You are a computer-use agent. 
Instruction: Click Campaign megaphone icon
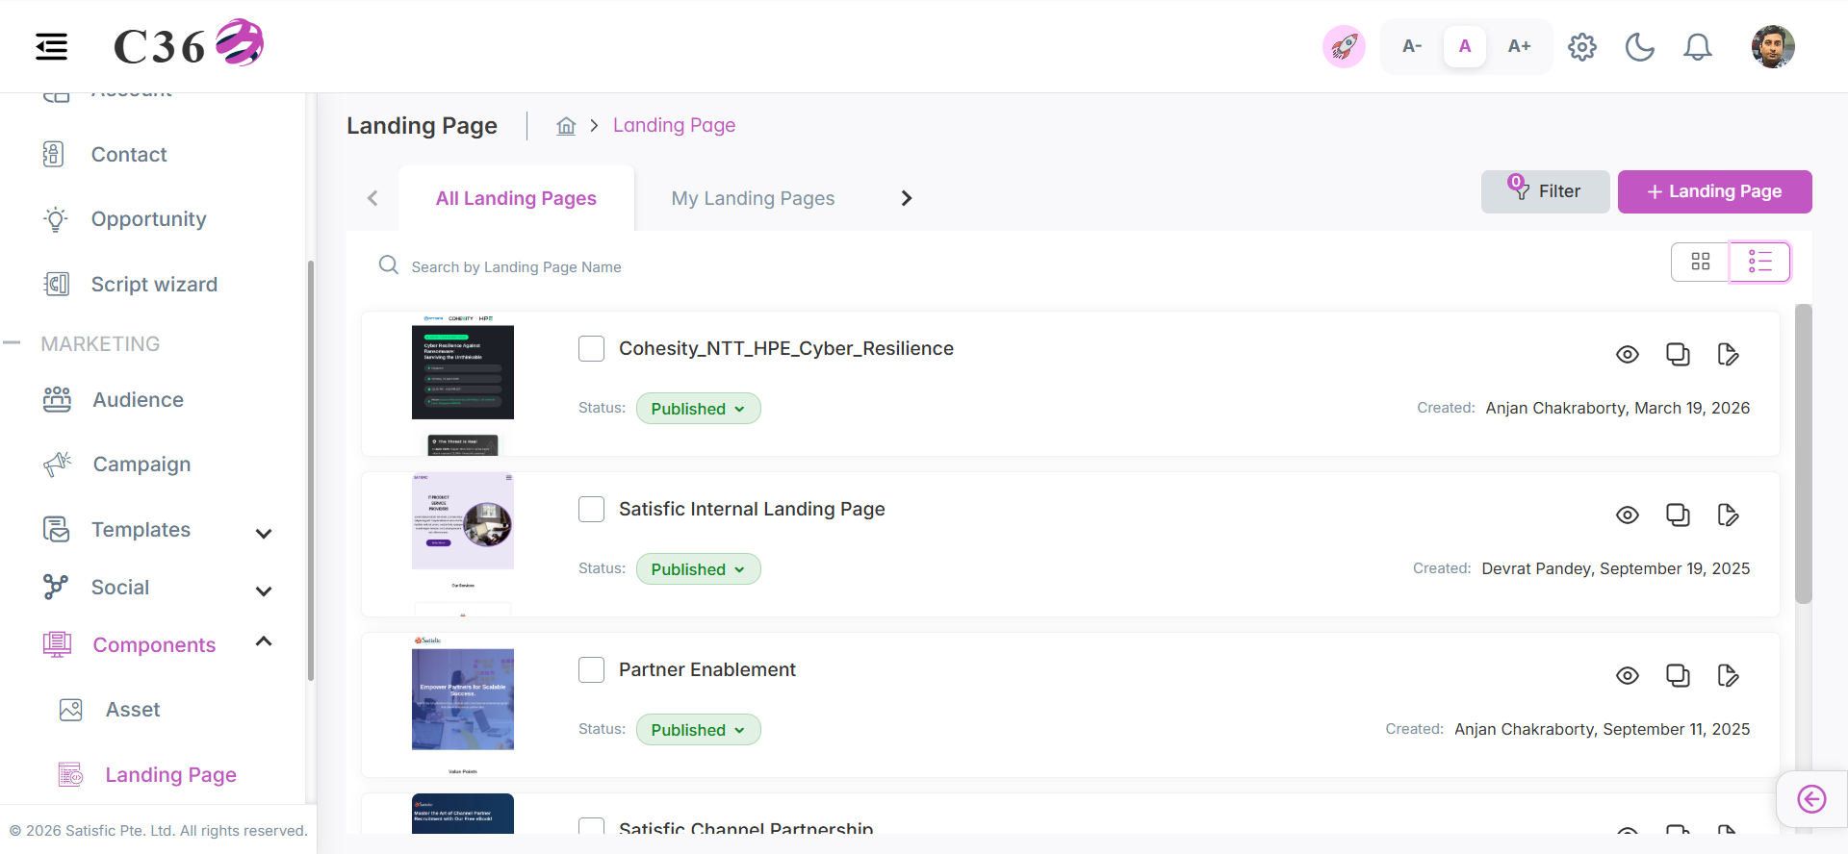tap(58, 464)
